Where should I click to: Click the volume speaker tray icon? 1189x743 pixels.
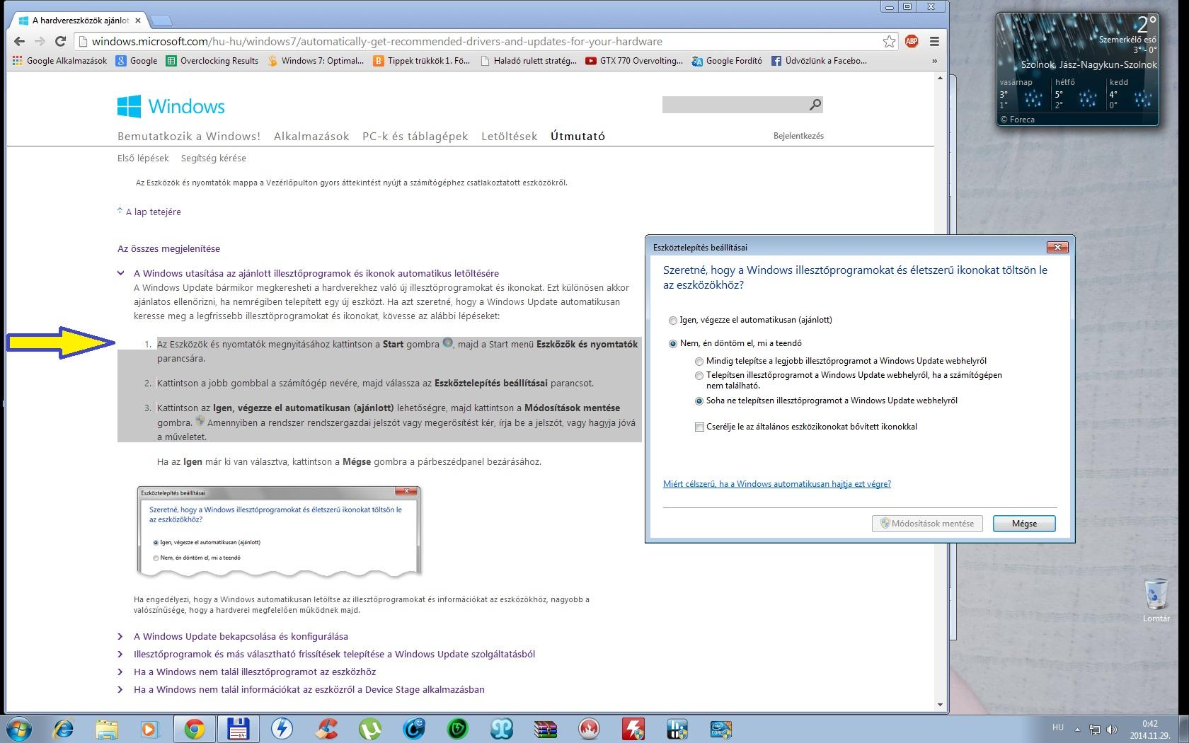pos(1112,729)
